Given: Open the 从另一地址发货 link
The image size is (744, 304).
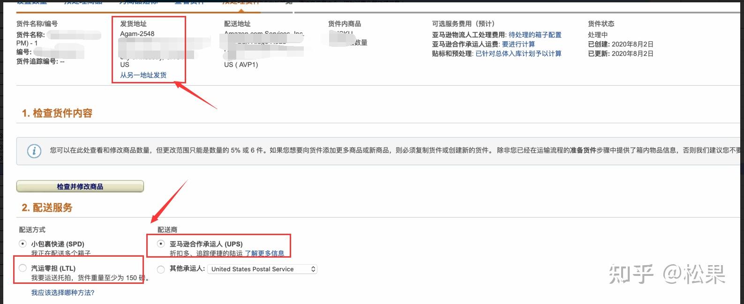Looking at the screenshot, I should tap(143, 75).
